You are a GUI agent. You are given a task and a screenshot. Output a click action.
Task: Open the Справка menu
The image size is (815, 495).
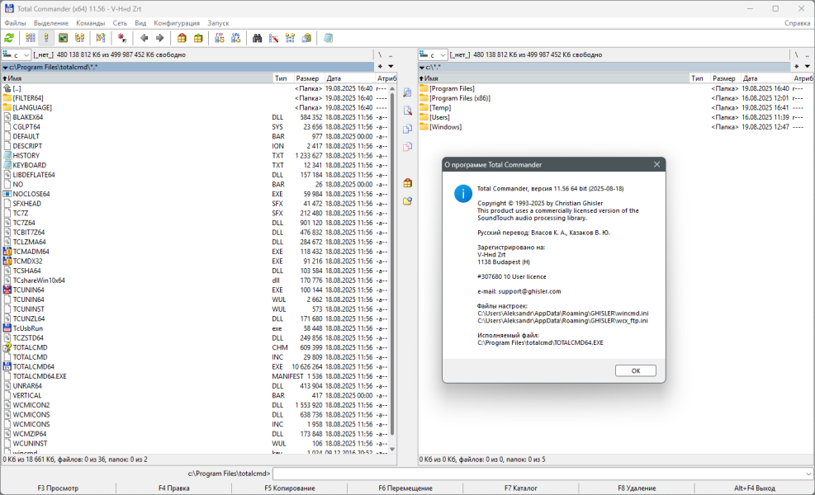click(796, 23)
